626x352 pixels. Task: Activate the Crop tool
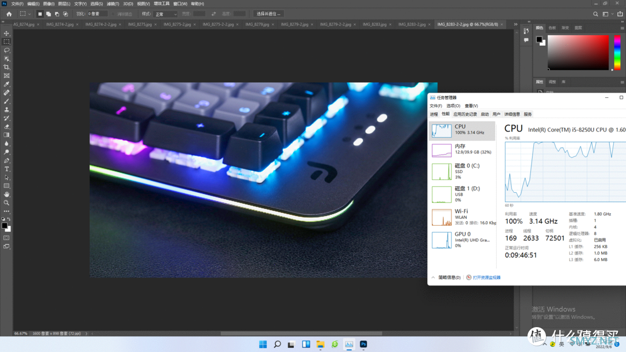coord(6,67)
